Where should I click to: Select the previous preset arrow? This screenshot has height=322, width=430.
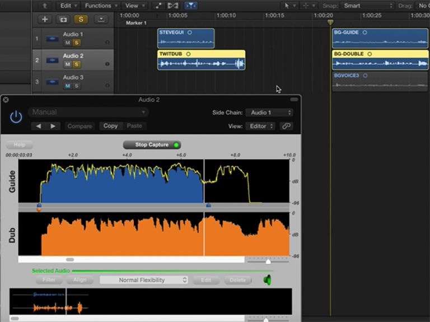tap(39, 126)
